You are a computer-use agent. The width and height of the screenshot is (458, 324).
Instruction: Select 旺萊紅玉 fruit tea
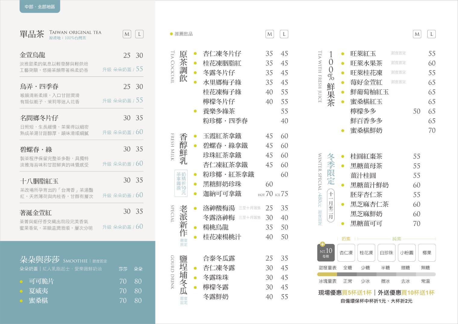coord(363,54)
